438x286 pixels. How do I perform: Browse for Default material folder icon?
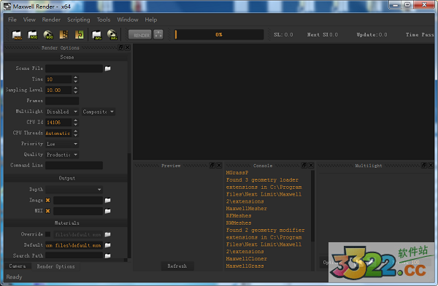107,245
